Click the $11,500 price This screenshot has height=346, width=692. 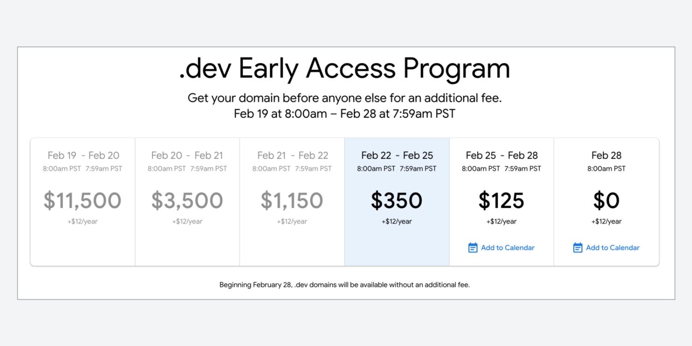(x=83, y=200)
